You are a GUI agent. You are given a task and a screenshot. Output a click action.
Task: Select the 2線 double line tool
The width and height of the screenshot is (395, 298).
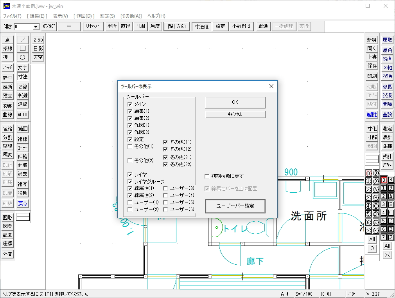(22, 87)
